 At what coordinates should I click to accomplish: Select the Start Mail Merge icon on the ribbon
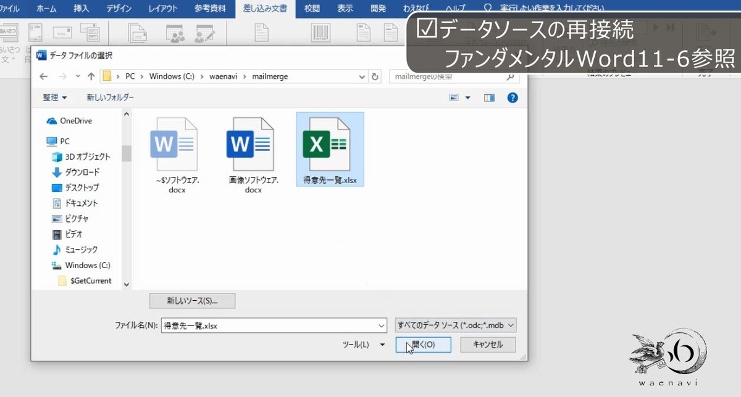(136, 34)
